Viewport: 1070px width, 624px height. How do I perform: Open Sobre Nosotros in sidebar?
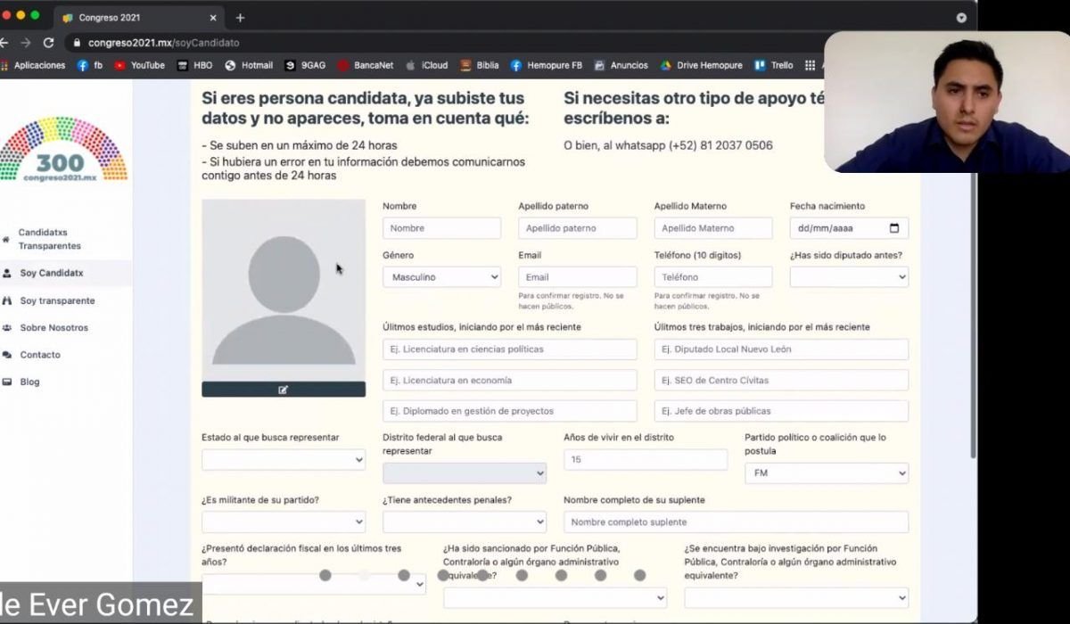coord(53,328)
